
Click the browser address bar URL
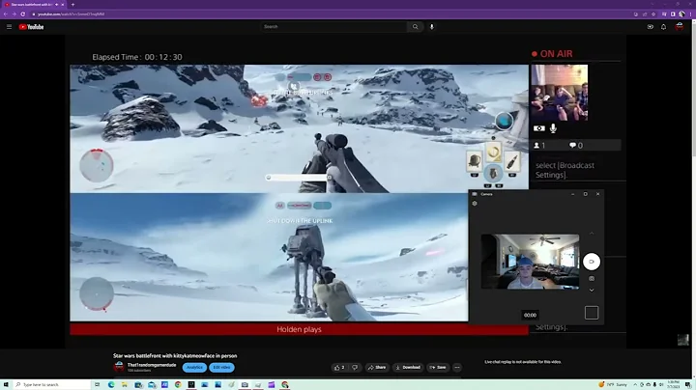[x=71, y=14]
